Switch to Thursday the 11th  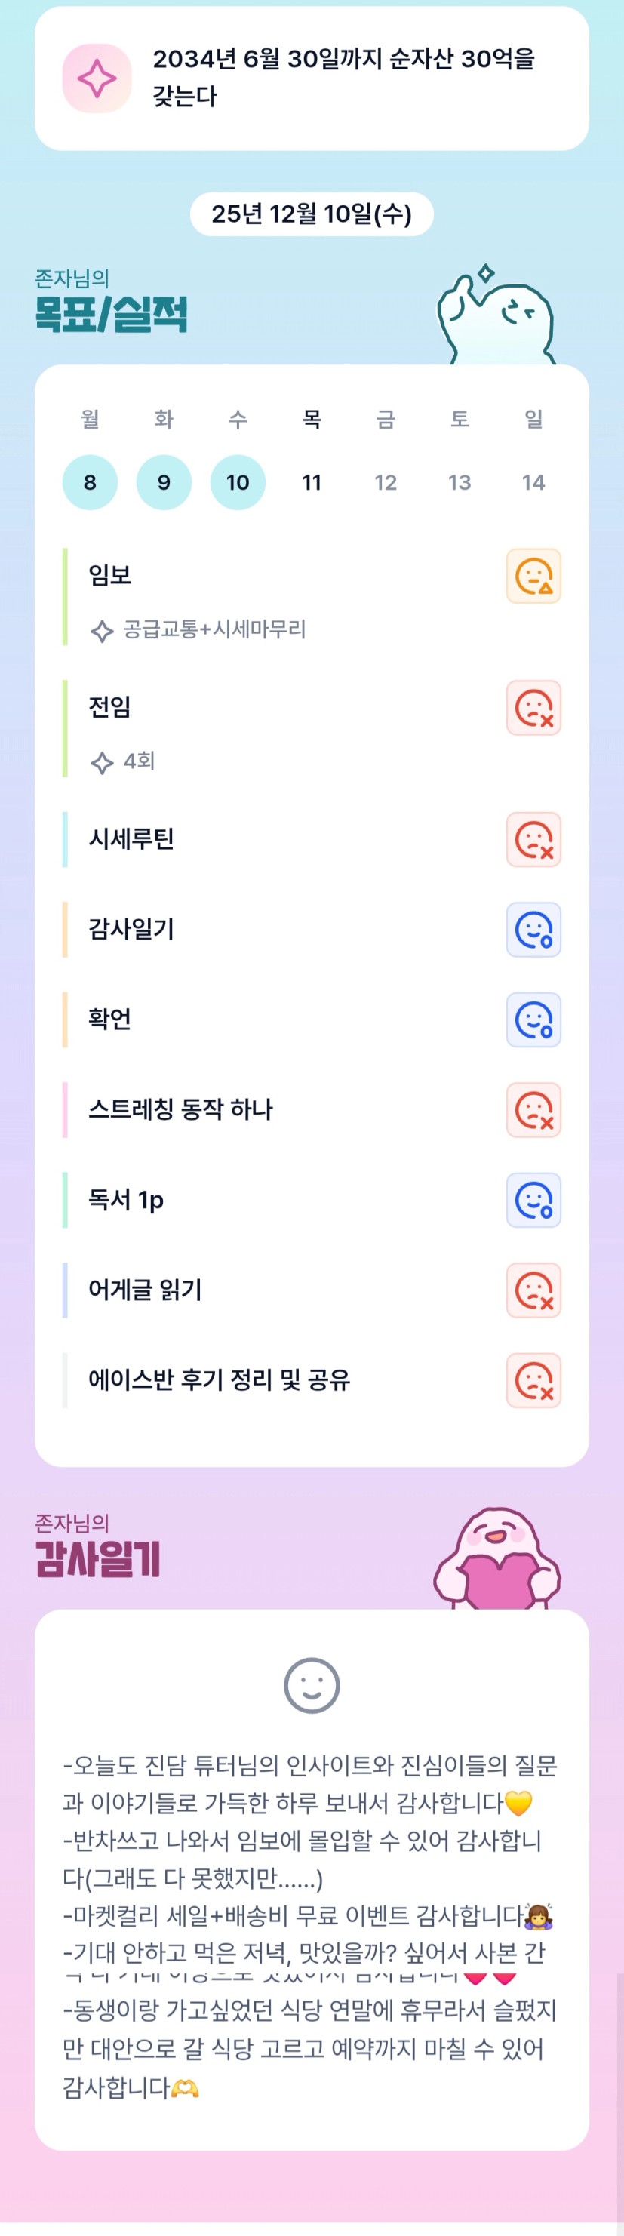pos(312,483)
